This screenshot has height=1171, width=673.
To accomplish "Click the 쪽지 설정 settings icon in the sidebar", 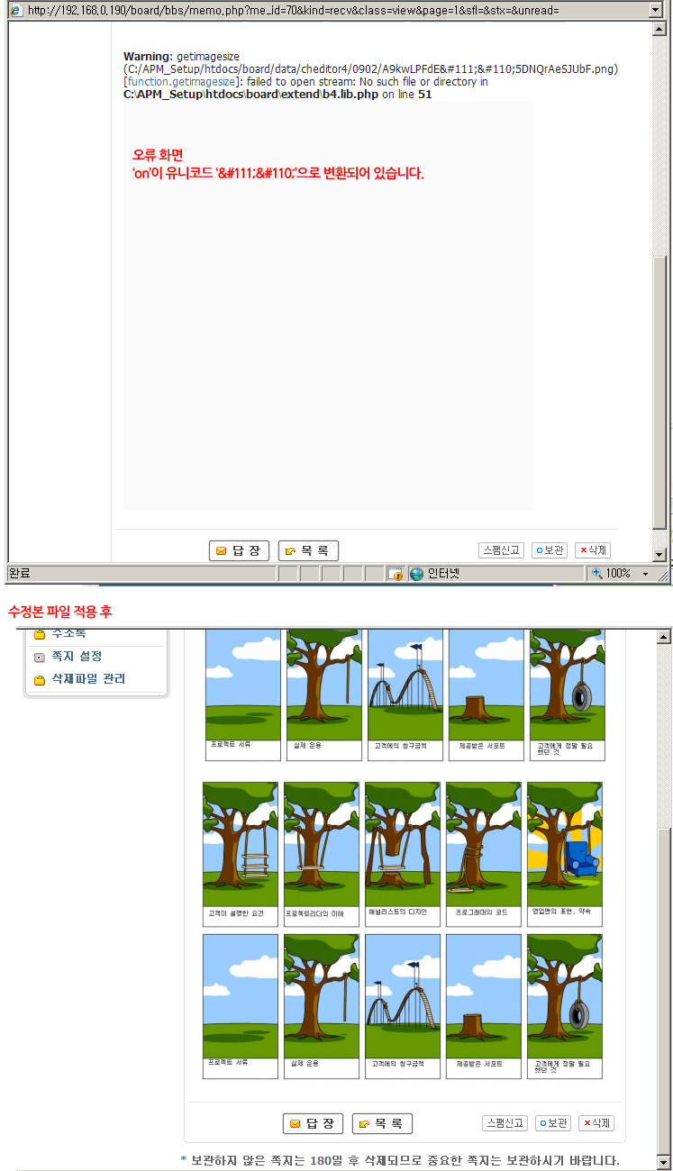I will [x=39, y=658].
